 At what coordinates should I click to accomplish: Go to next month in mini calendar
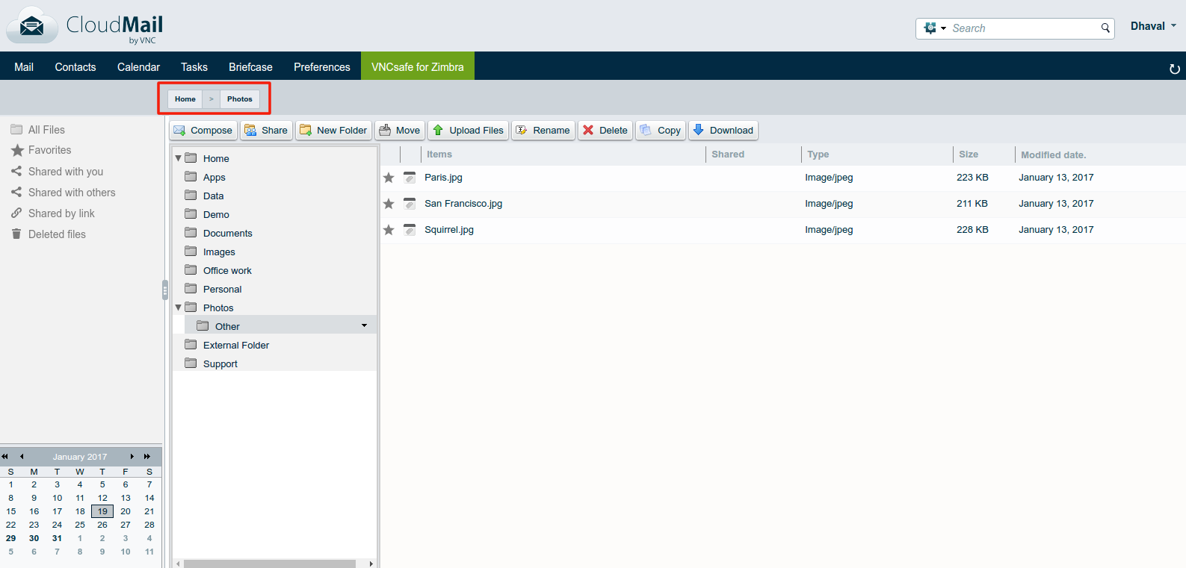tap(132, 456)
